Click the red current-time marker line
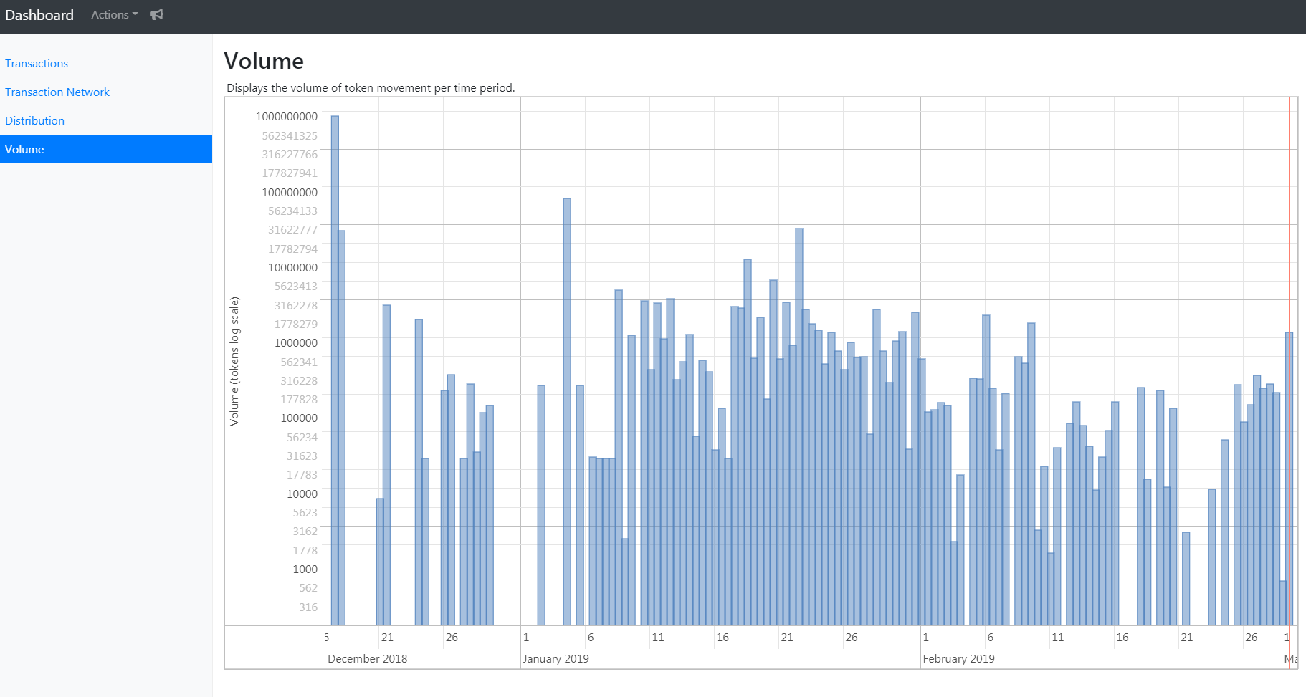The image size is (1306, 697). pyautogui.click(x=1290, y=383)
